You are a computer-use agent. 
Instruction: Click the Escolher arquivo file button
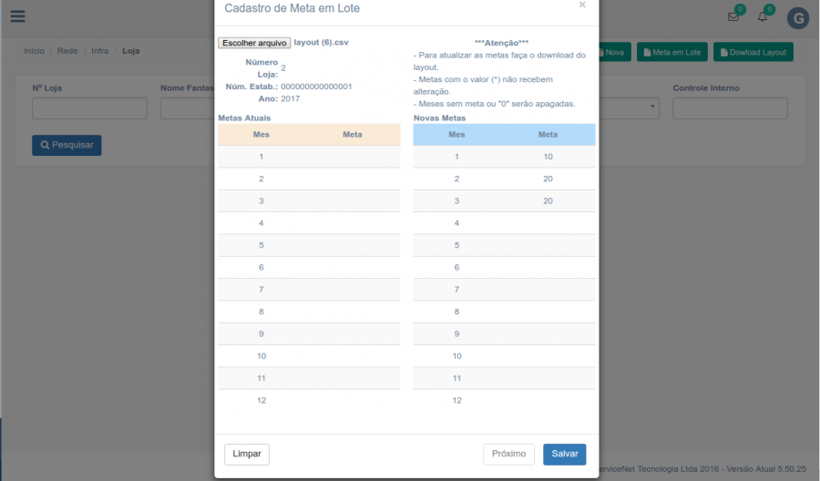point(254,43)
